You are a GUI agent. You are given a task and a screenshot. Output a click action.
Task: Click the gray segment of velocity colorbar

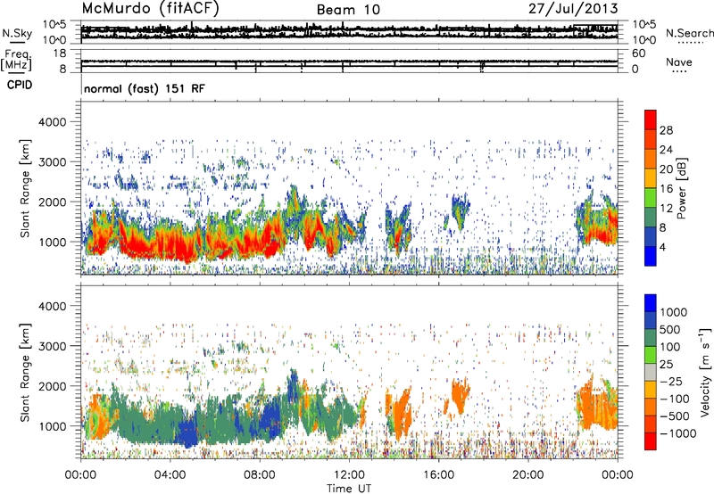click(651, 372)
